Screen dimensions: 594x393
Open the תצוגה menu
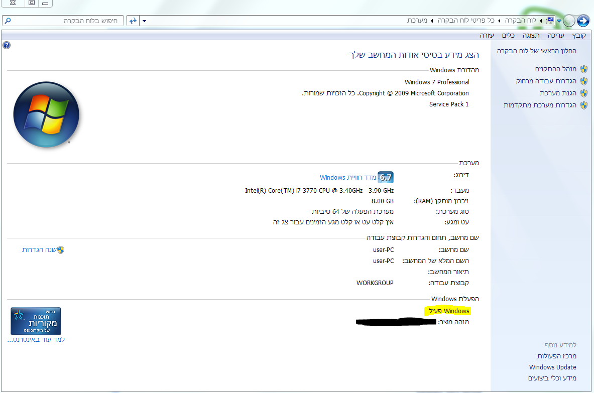531,35
